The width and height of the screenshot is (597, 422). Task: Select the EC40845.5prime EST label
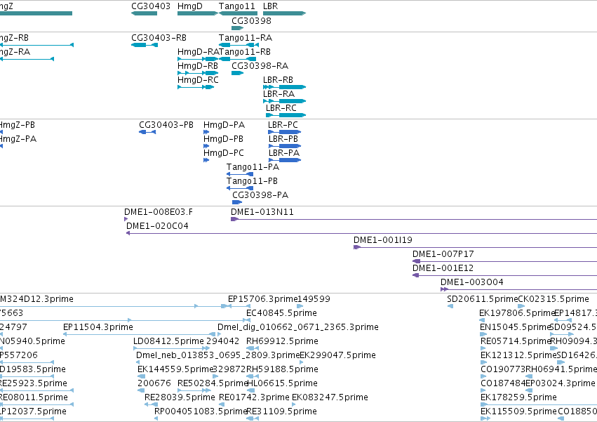coord(281,313)
